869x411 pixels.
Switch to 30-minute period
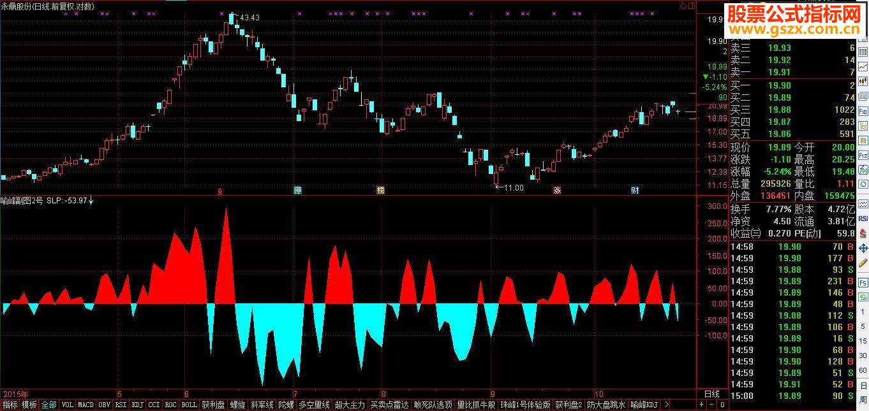click(x=863, y=356)
